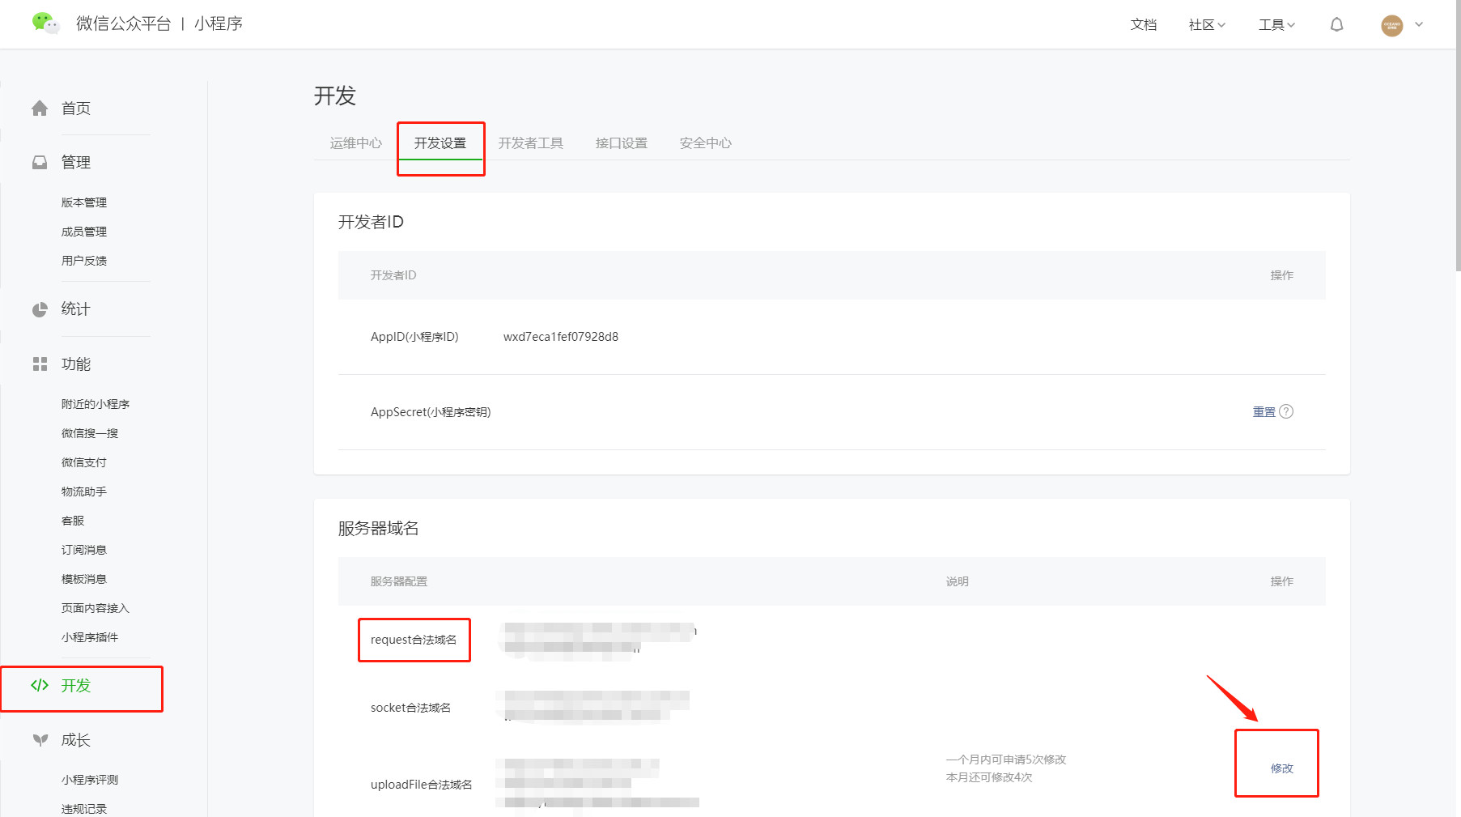Open the 接口设置 tab

click(x=621, y=143)
